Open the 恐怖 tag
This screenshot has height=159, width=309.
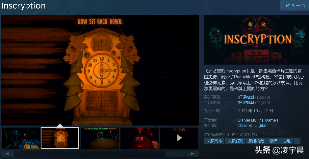273,141
